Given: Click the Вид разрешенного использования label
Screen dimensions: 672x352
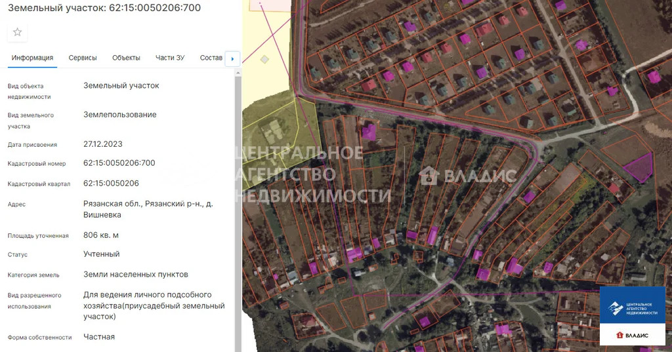Looking at the screenshot, I should point(34,301).
